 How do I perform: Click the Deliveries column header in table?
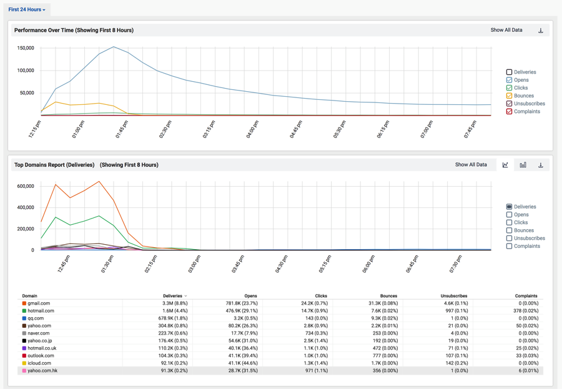(173, 296)
